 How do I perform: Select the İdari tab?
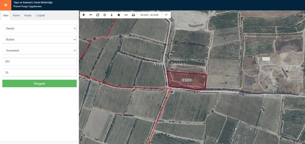tap(6, 15)
